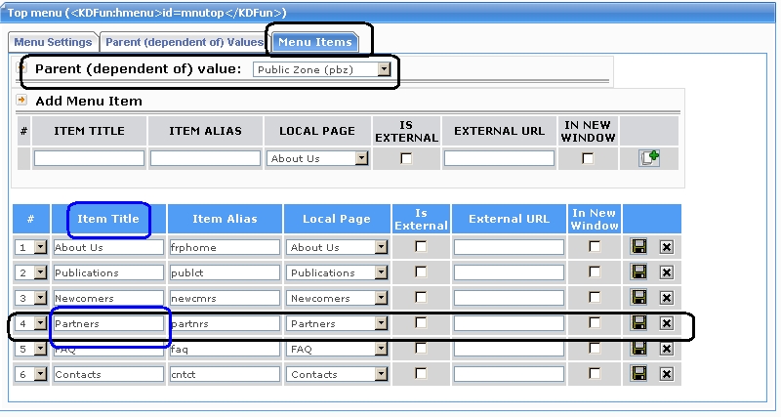The width and height of the screenshot is (781, 418).
Task: Check Is External in Add Menu Item row
Action: click(x=406, y=158)
